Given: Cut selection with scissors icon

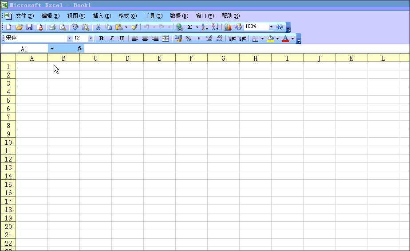Looking at the screenshot, I should click(x=98, y=27).
